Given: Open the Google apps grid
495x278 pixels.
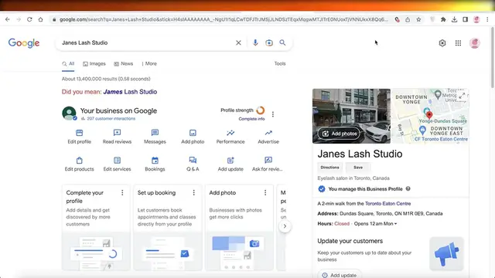Looking at the screenshot, I should click(x=458, y=43).
